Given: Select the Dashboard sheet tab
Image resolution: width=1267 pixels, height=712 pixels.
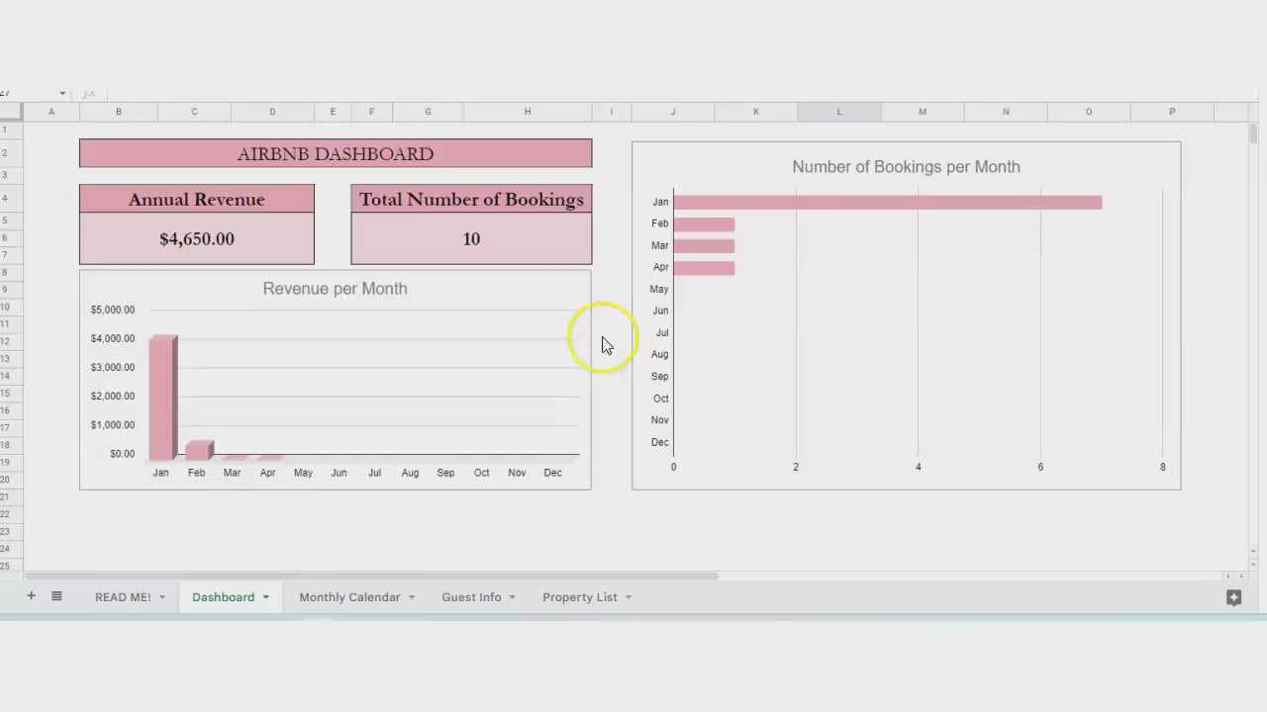Looking at the screenshot, I should (223, 597).
